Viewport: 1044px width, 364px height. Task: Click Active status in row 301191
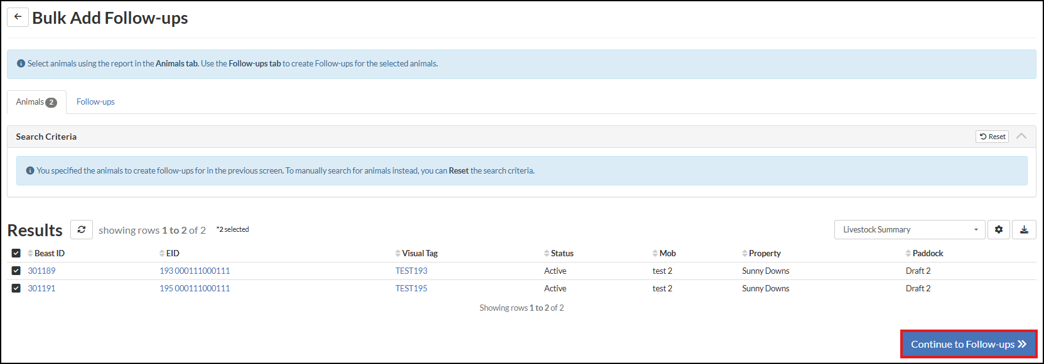pyautogui.click(x=555, y=288)
